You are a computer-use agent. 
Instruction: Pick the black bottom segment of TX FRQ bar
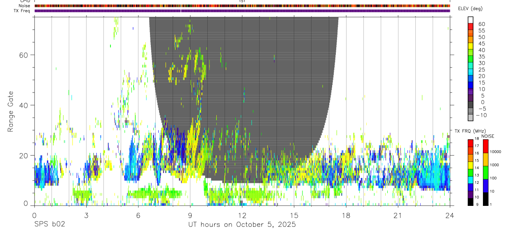point(471,202)
